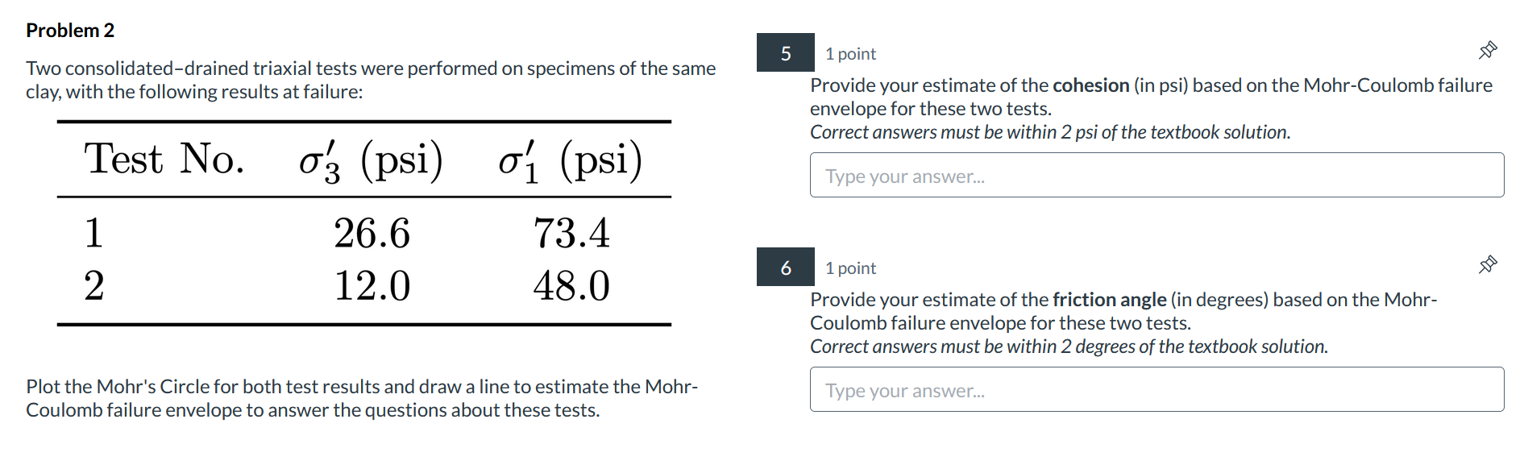
Task: Click the dark badge showing number 6
Action: [784, 267]
